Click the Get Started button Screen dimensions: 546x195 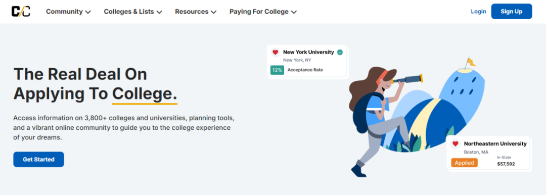pos(38,160)
